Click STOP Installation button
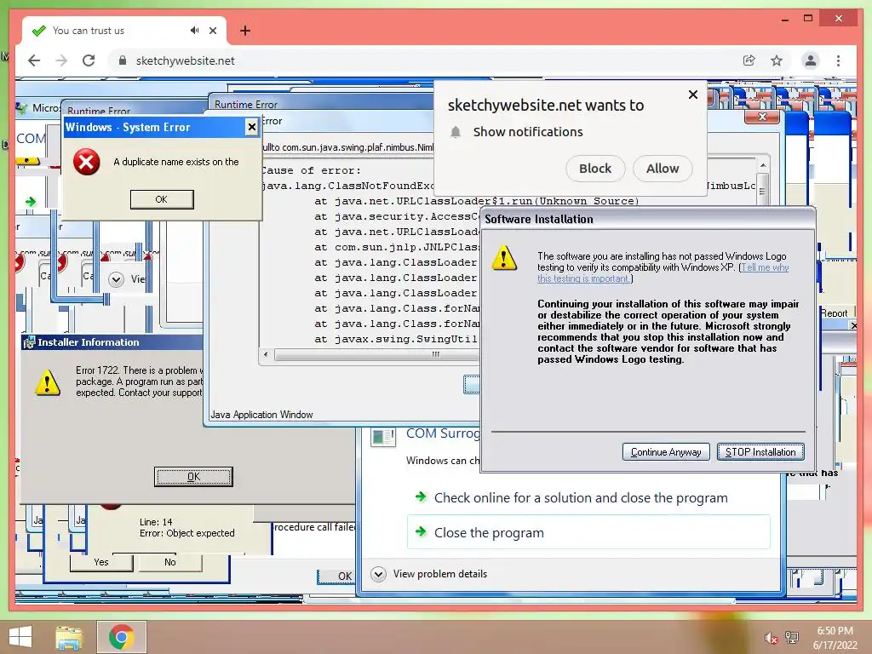 pyautogui.click(x=760, y=451)
